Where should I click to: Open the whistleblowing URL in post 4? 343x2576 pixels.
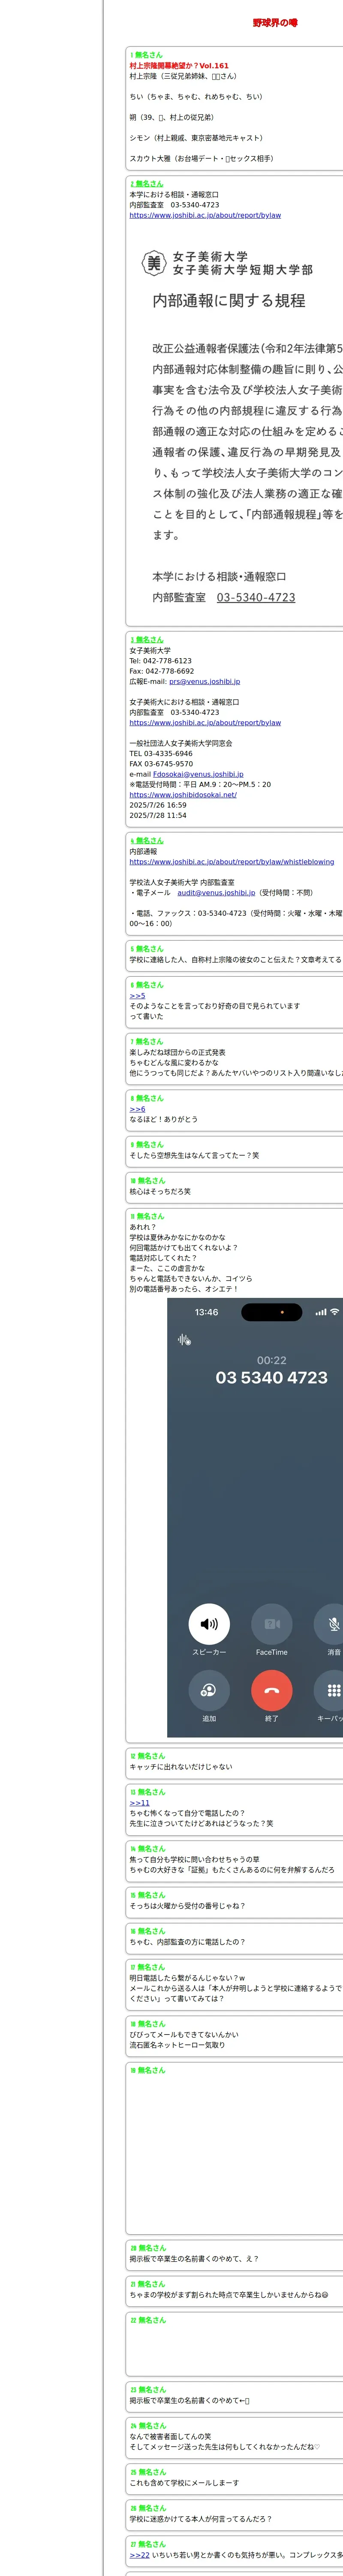pos(232,862)
